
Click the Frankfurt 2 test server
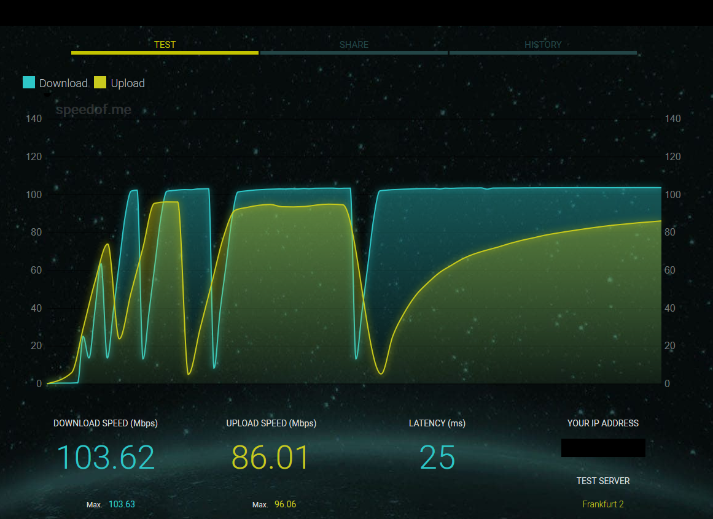[x=603, y=504]
